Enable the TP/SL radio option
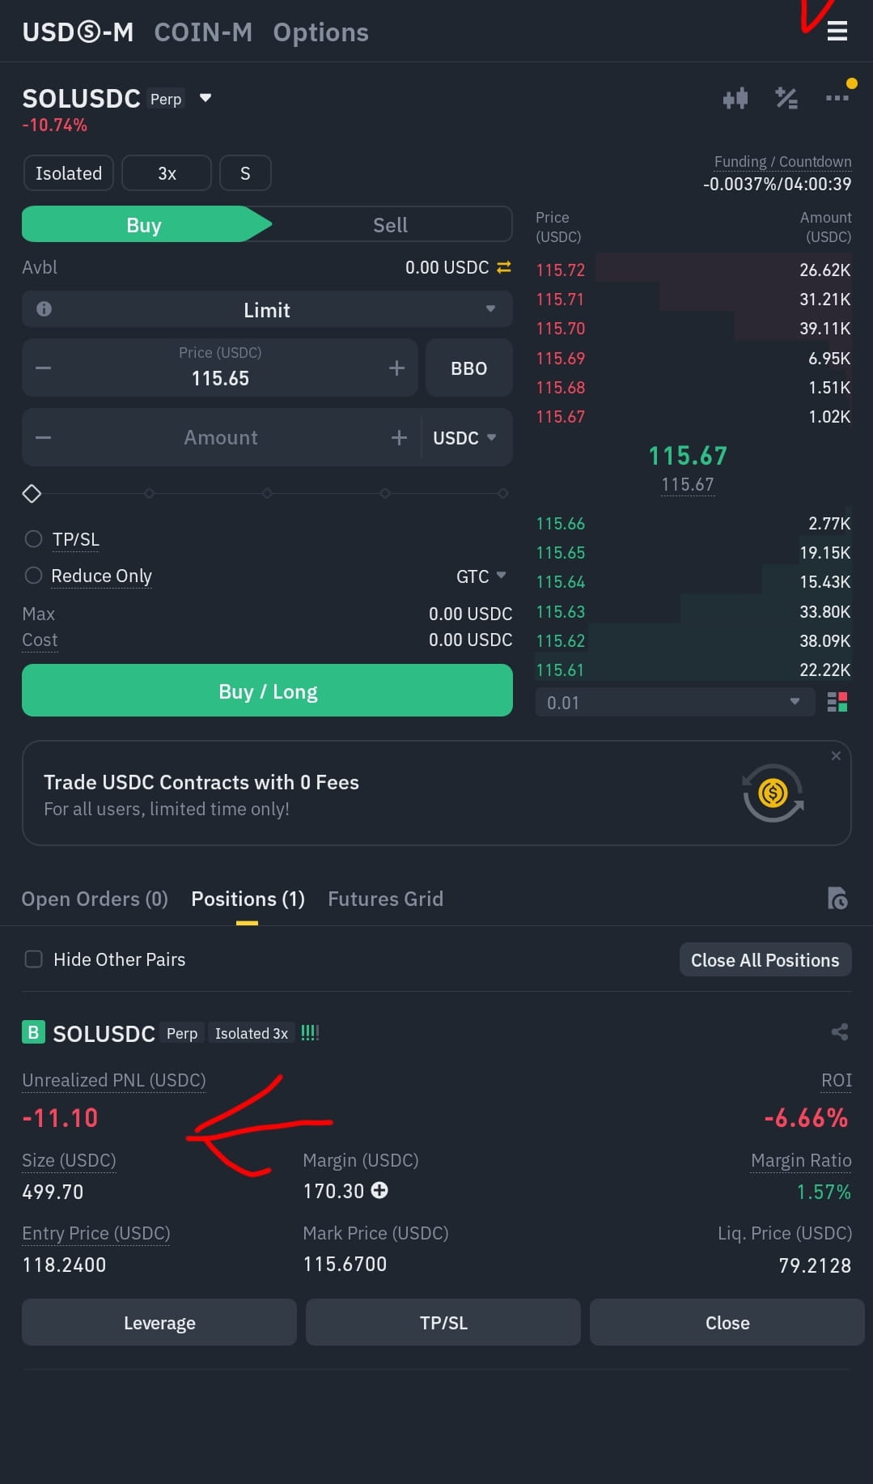 [33, 539]
